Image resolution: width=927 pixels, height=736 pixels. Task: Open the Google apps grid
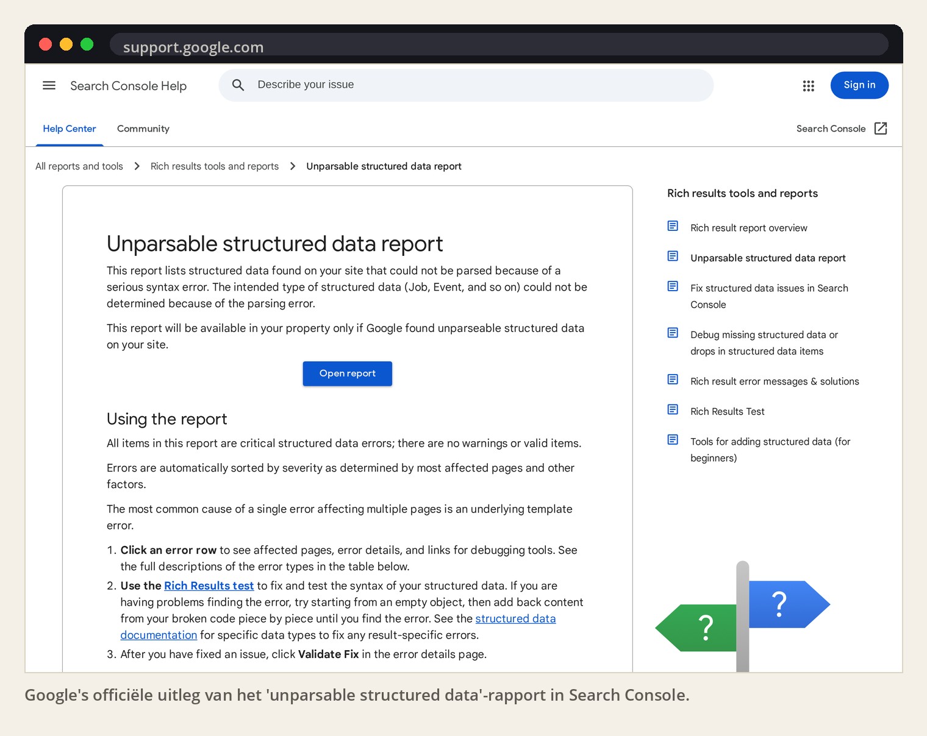[x=809, y=86]
